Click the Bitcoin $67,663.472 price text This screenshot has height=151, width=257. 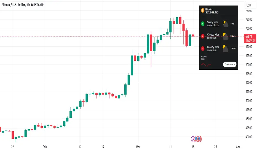tap(212, 11)
